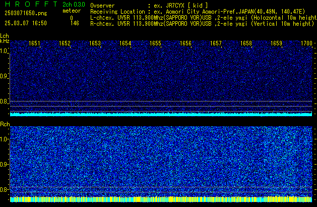Screen dimensions: 317x207
Task: Click the 1655 time marker
Action: pyautogui.click(x=155, y=43)
